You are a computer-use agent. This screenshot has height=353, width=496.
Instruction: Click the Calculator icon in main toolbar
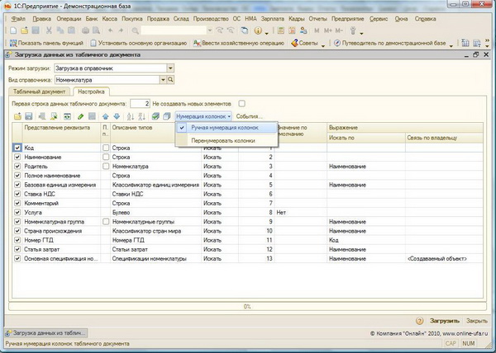click(280, 31)
